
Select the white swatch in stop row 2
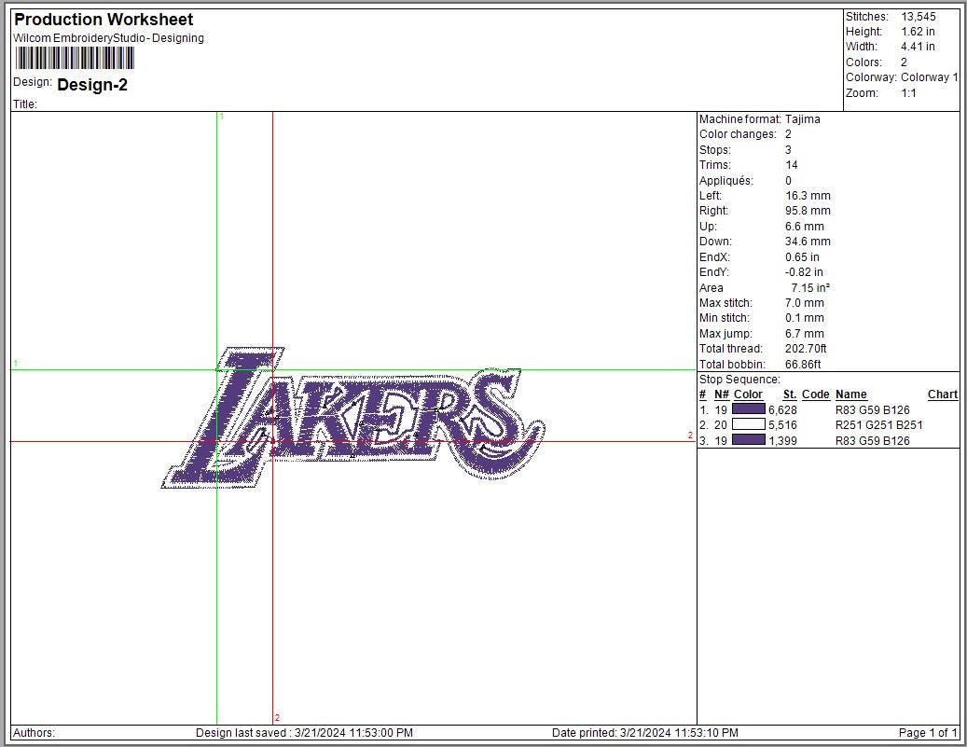[749, 424]
